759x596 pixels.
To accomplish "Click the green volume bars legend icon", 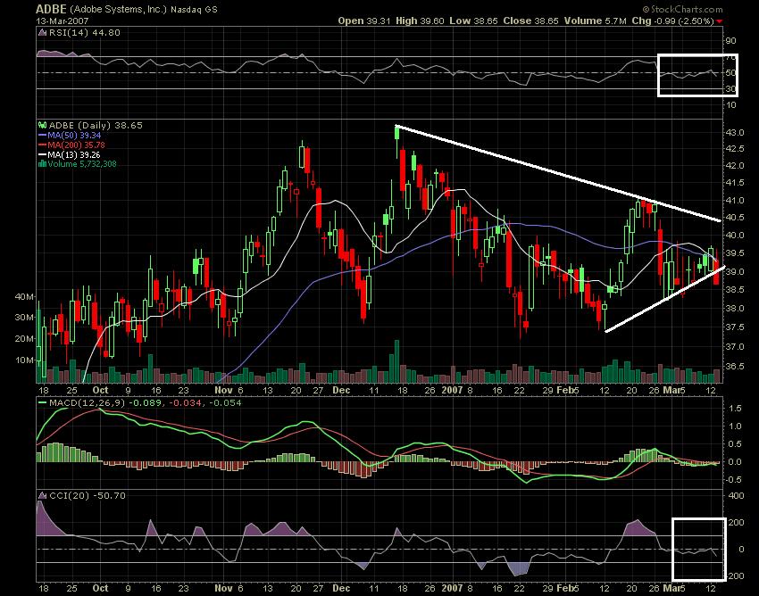I will pos(42,164).
